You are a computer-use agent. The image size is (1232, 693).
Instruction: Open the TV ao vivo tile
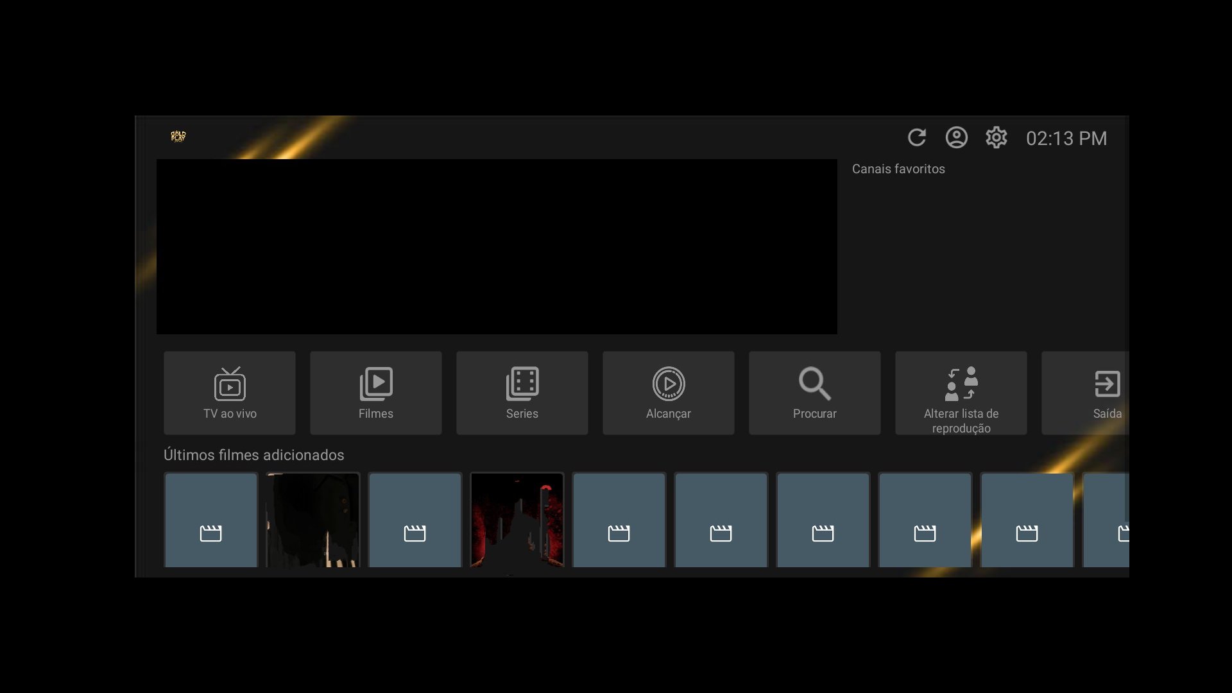pyautogui.click(x=230, y=393)
